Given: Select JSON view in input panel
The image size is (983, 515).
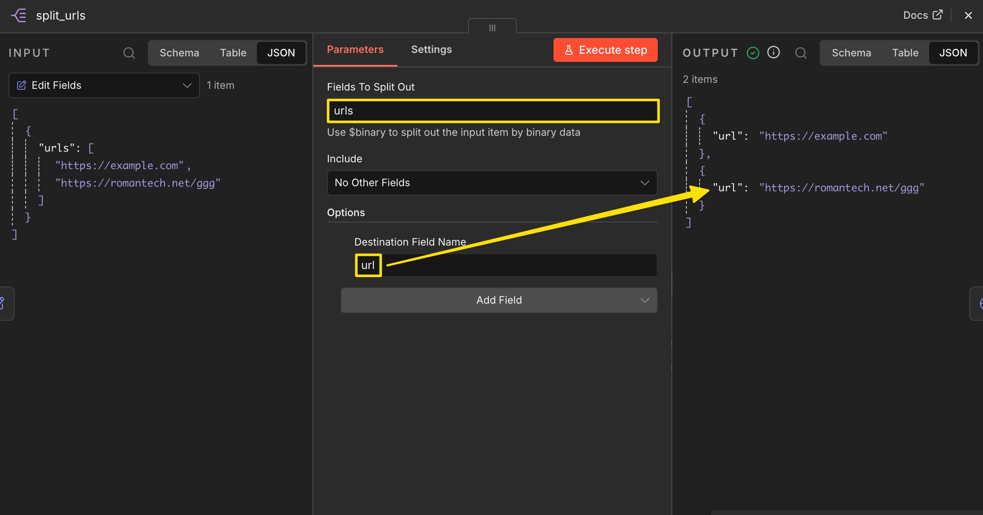Looking at the screenshot, I should (x=281, y=53).
